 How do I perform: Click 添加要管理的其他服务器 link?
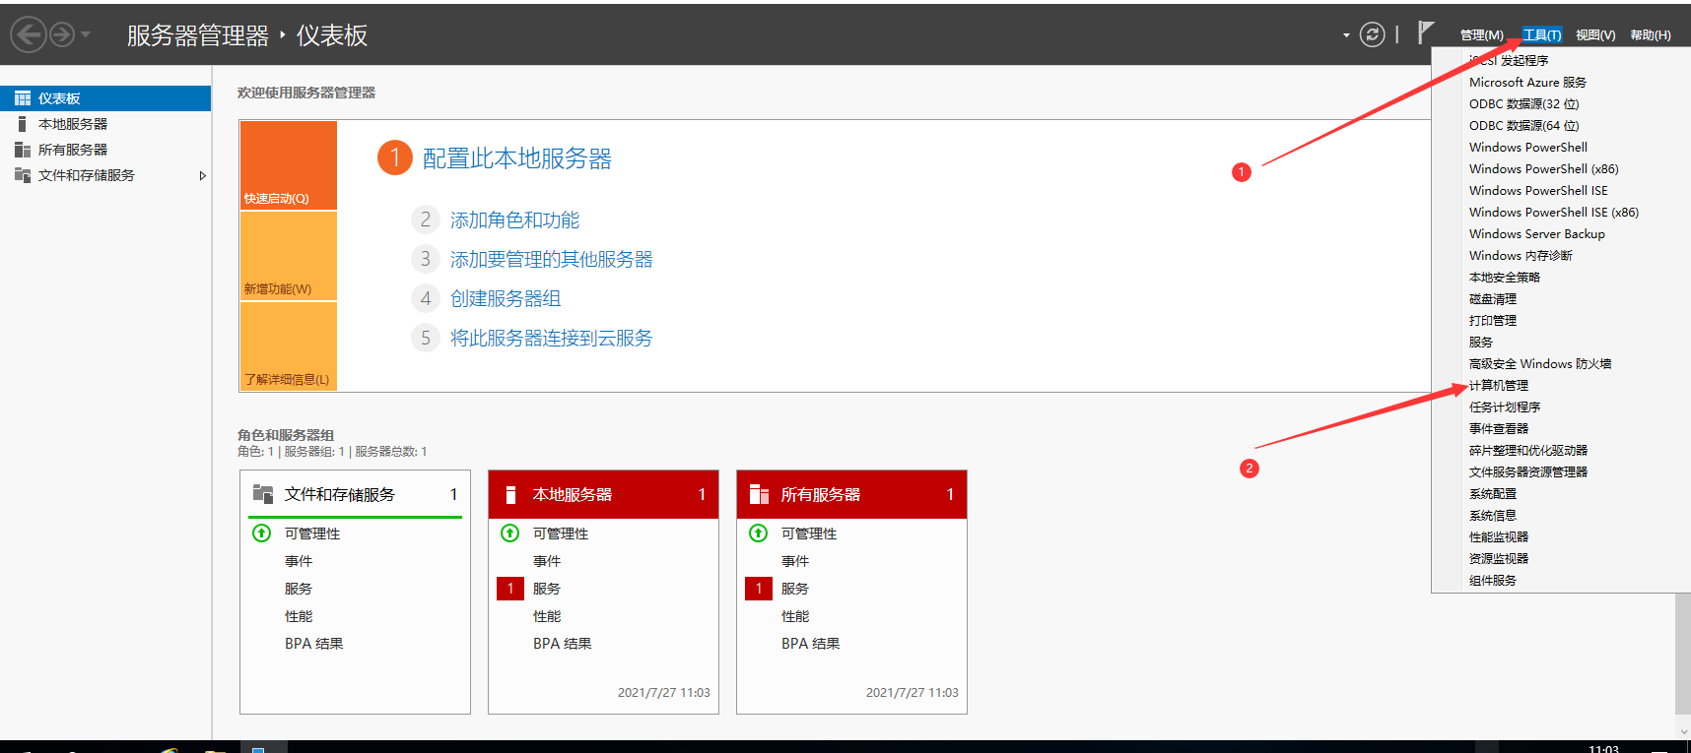pos(551,260)
